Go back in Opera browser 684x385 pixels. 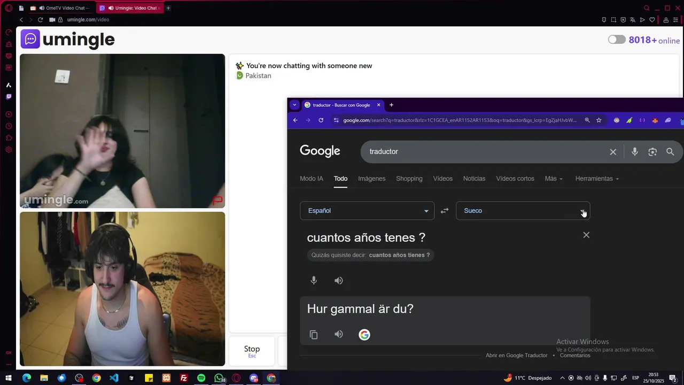[x=21, y=20]
